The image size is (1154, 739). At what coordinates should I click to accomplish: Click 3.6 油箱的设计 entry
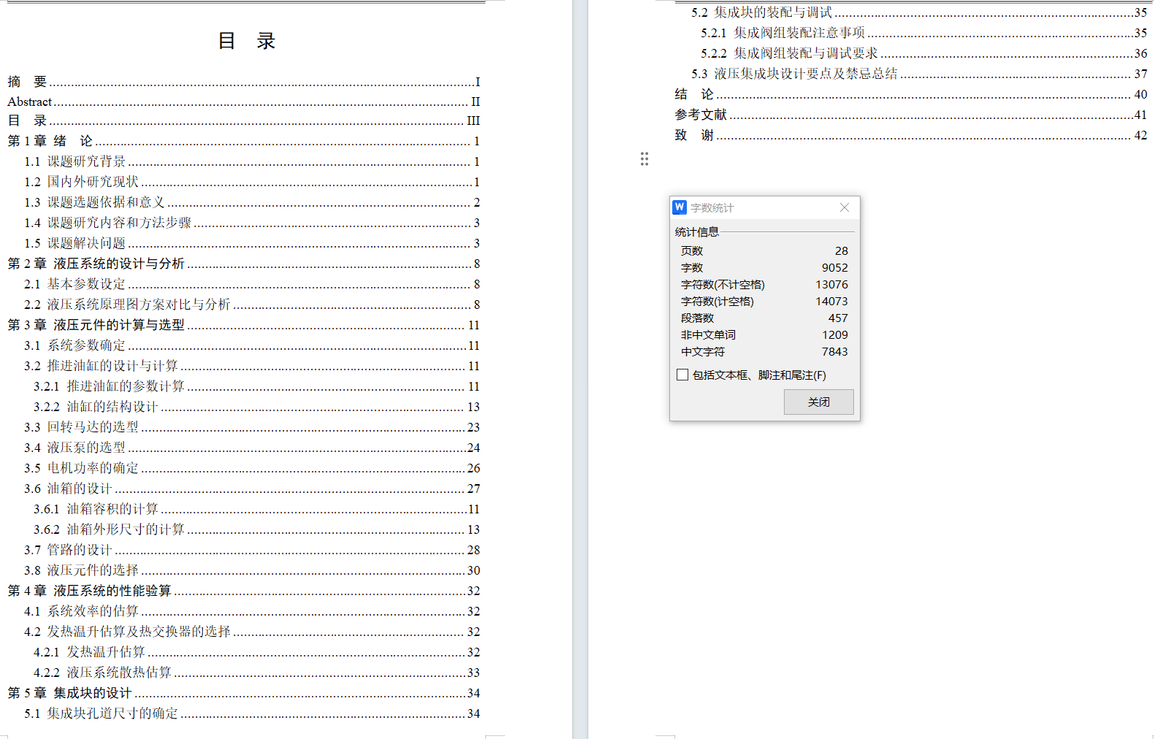pos(252,489)
